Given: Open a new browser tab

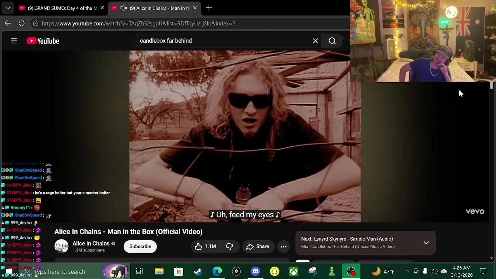Looking at the screenshot, I should (x=209, y=8).
